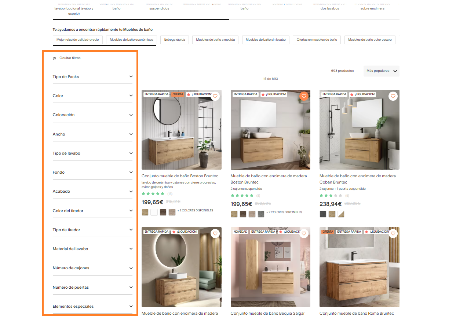Click the OFERTA badge on Roma Bruntec

[328, 232]
